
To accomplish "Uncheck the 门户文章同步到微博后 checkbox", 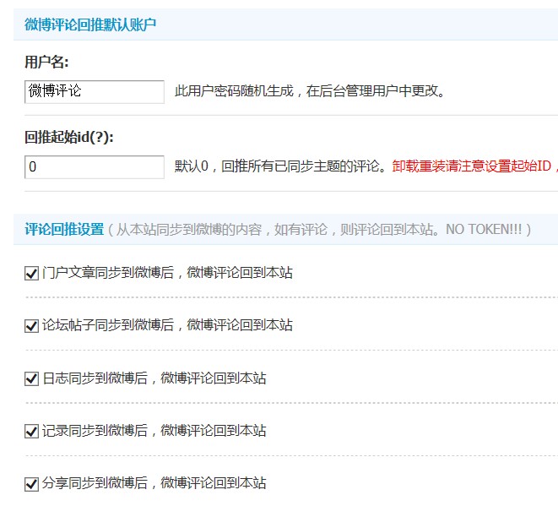I will click(32, 274).
